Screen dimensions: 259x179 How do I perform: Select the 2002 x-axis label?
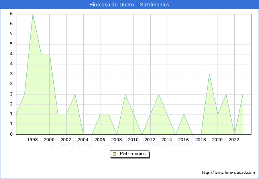coord(66,140)
